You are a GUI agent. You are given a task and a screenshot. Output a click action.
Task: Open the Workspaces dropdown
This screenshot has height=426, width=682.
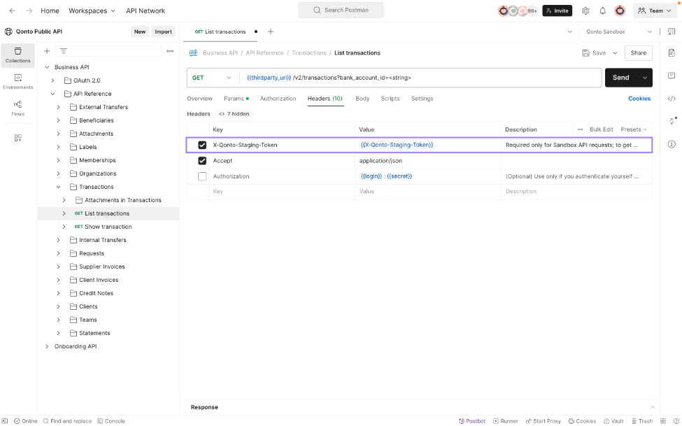point(92,11)
